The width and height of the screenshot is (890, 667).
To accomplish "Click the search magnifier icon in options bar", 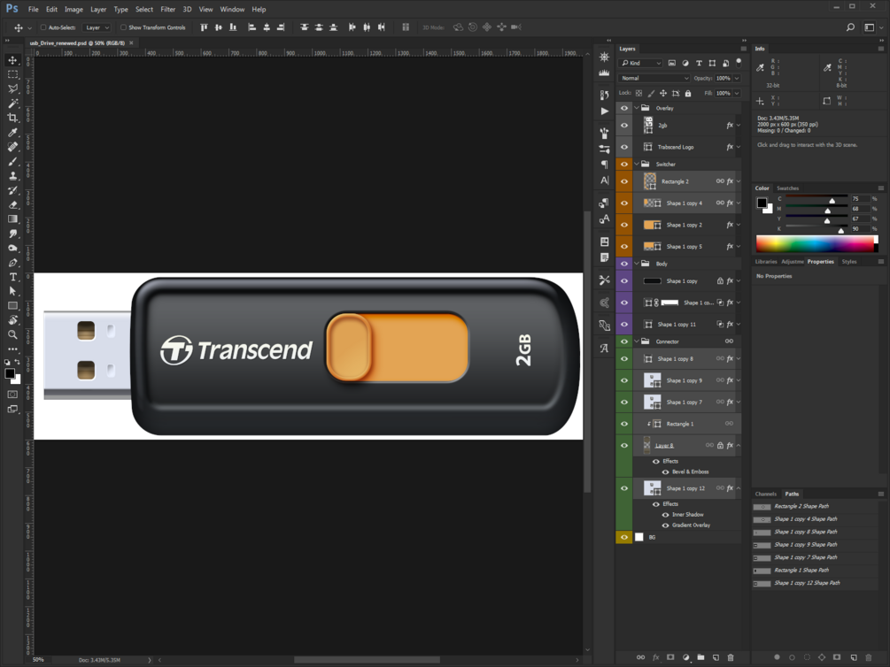I will (850, 27).
